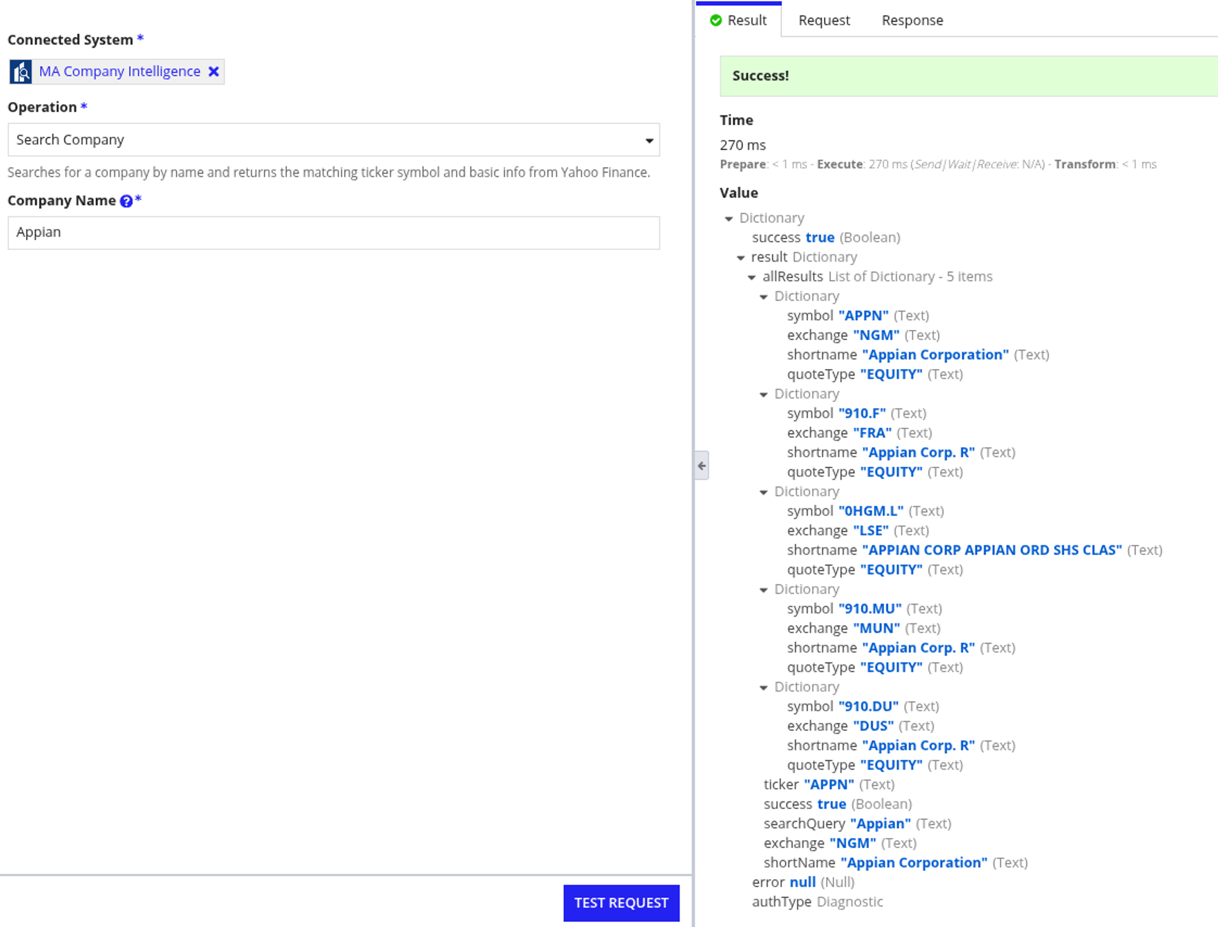The width and height of the screenshot is (1218, 927).
Task: Click the ticker "APPN" value
Action: pyautogui.click(x=829, y=785)
